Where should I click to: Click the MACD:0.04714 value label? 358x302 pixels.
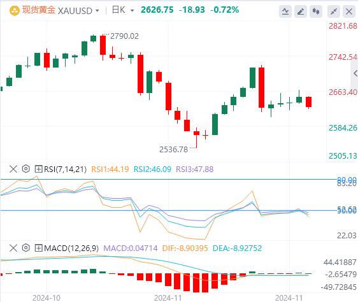(131, 248)
